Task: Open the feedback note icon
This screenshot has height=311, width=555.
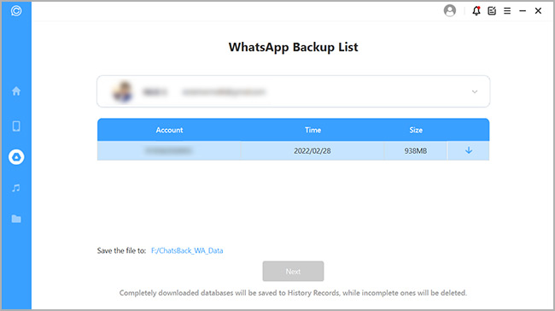Action: pos(492,11)
